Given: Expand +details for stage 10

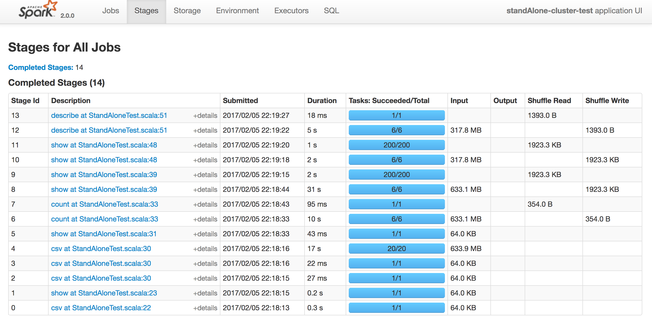Looking at the screenshot, I should click(x=205, y=160).
